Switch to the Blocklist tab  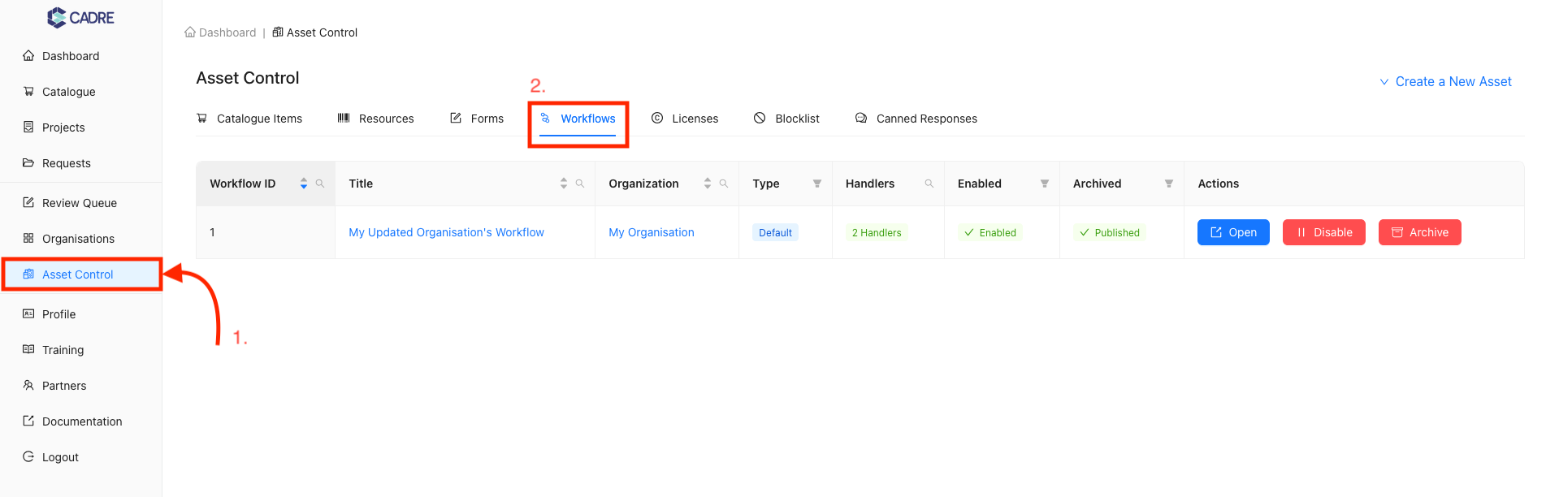pyautogui.click(x=786, y=119)
